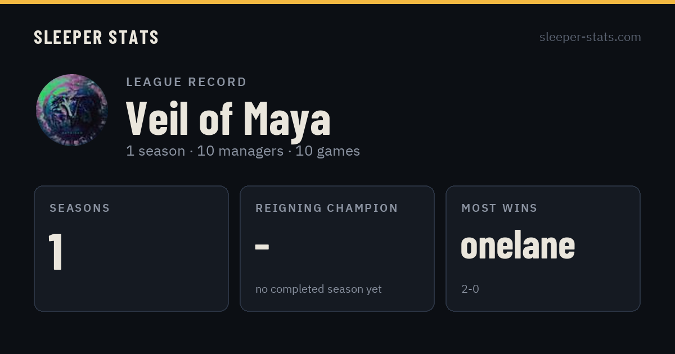Select the onelane manager name
Image resolution: width=675 pixels, height=354 pixels.
click(518, 246)
